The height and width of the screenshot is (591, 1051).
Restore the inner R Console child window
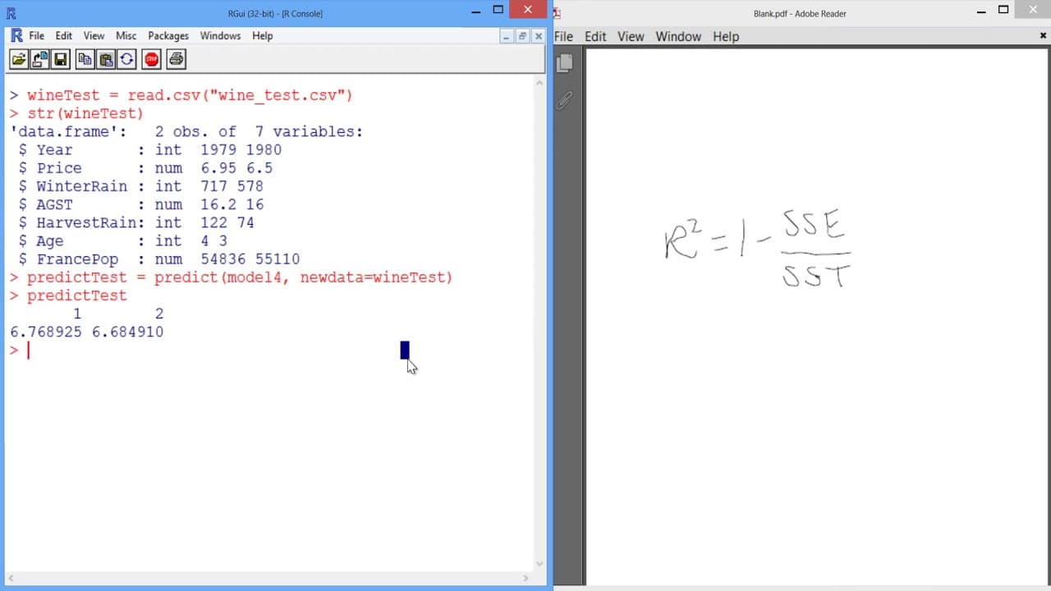522,36
